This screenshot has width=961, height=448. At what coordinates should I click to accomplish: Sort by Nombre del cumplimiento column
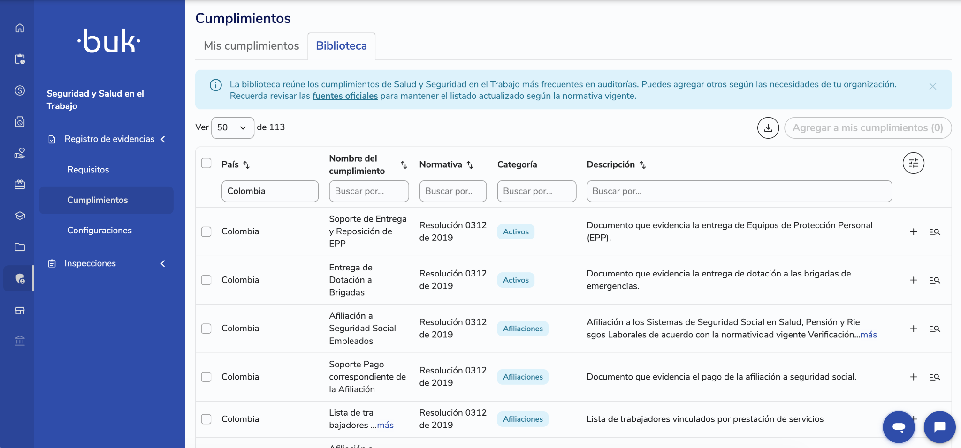404,165
